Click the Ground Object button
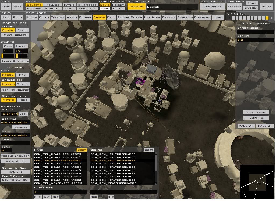Image resolution: width=276 pixels, height=201 pixels. pyautogui.click(x=15, y=90)
